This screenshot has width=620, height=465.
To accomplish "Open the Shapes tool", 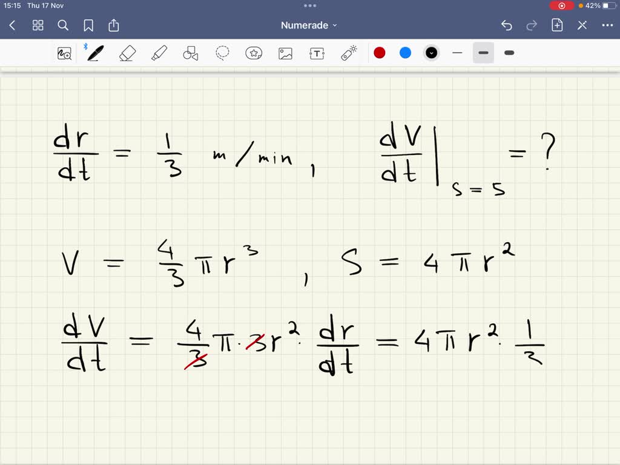I will click(191, 53).
